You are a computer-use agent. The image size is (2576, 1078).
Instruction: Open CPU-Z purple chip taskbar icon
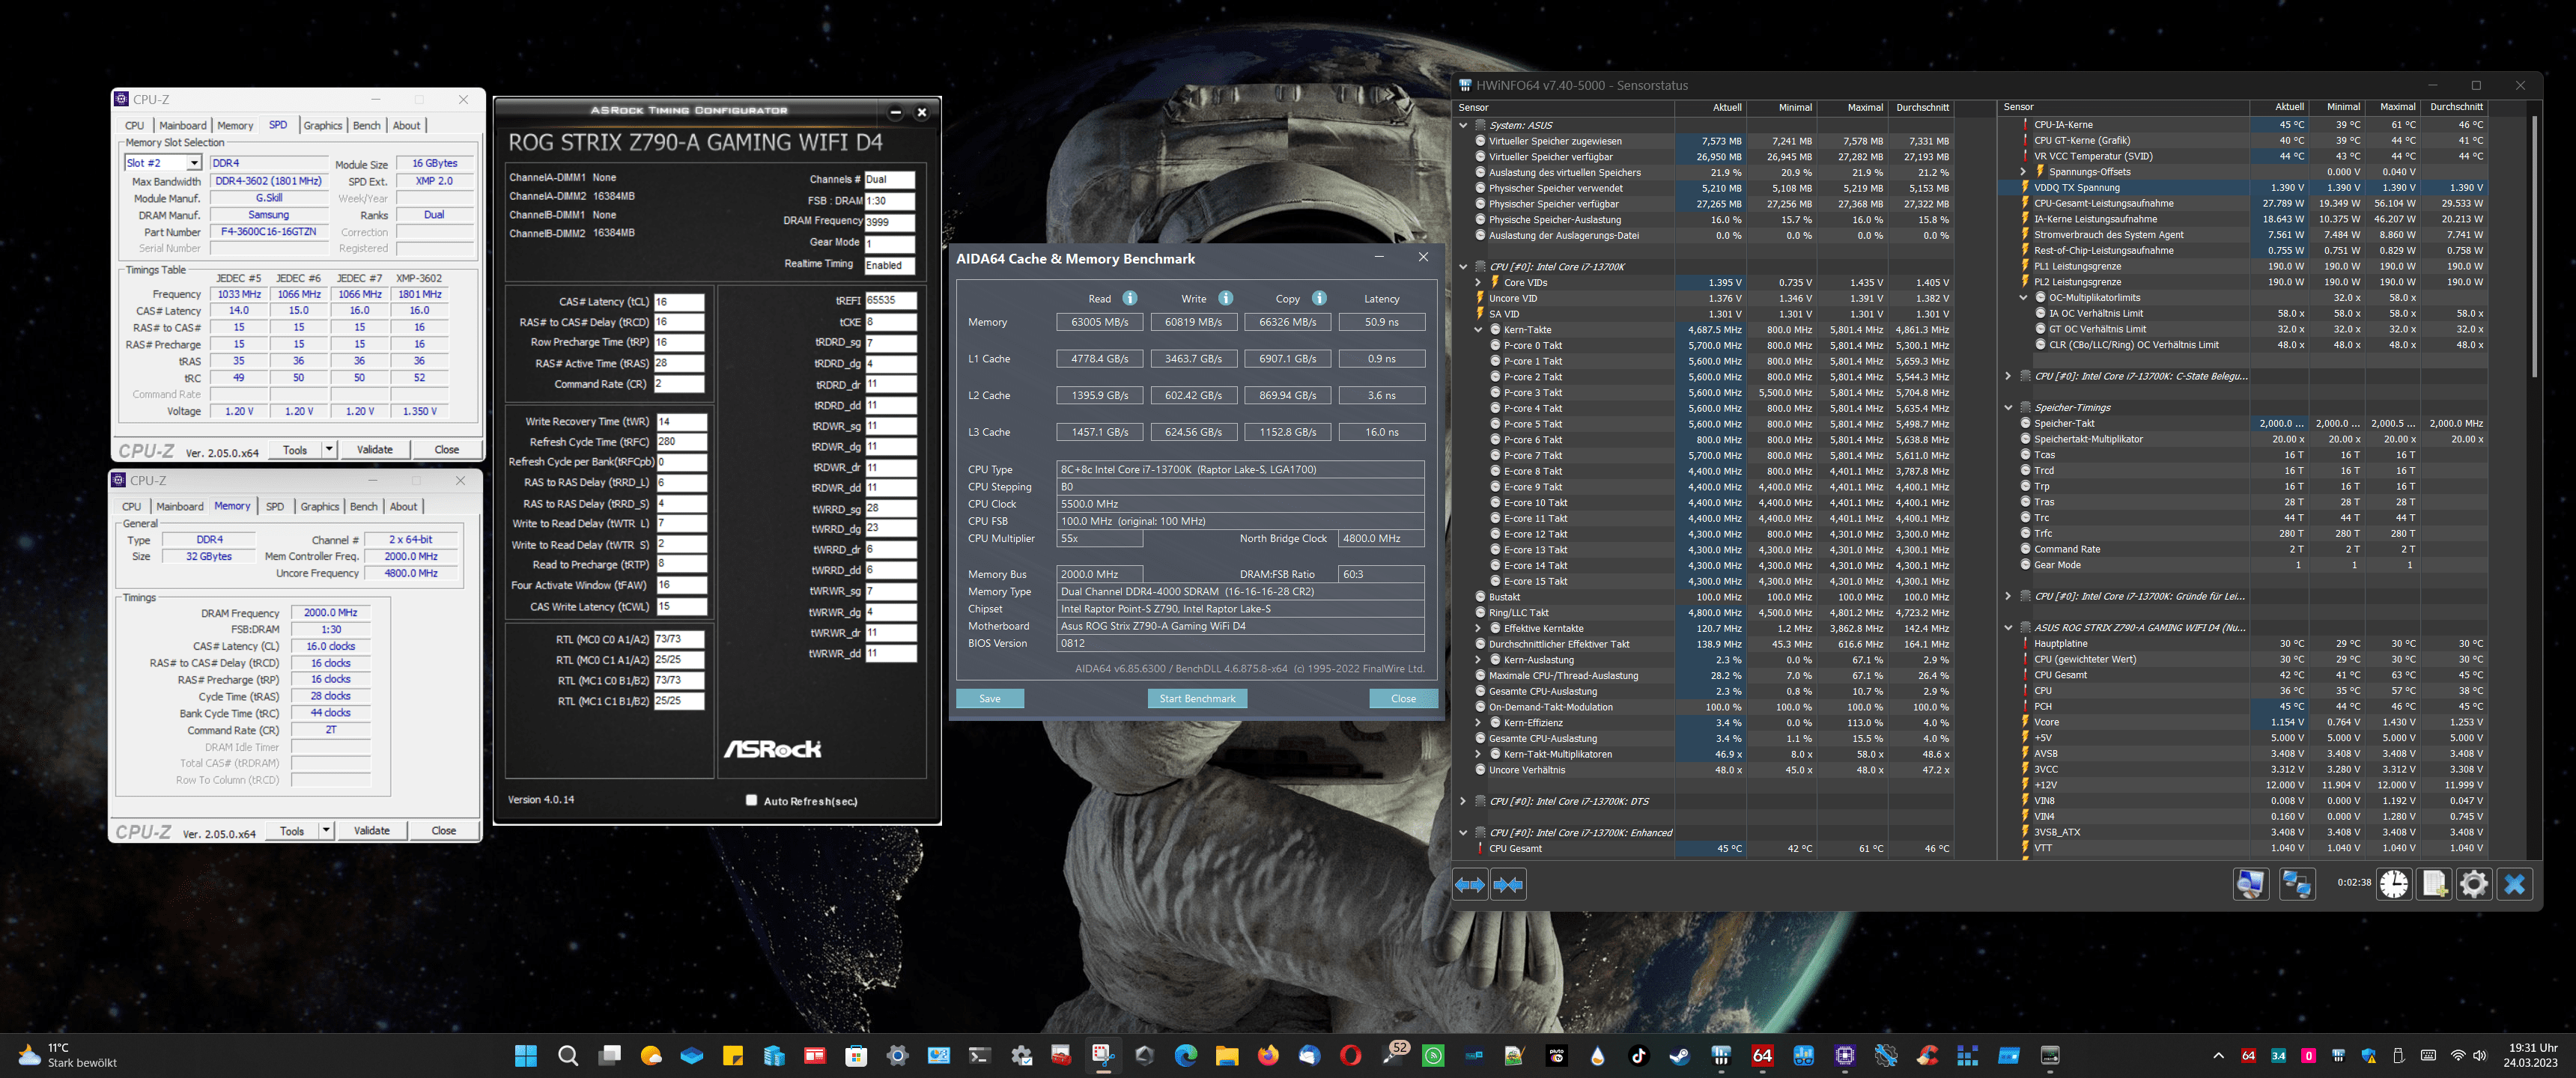[1844, 1055]
